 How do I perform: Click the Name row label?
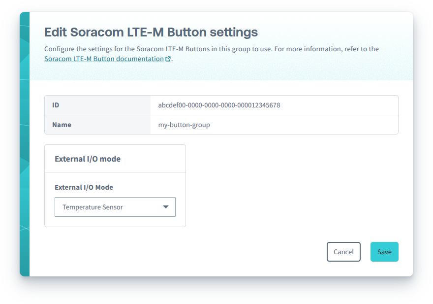click(61, 125)
